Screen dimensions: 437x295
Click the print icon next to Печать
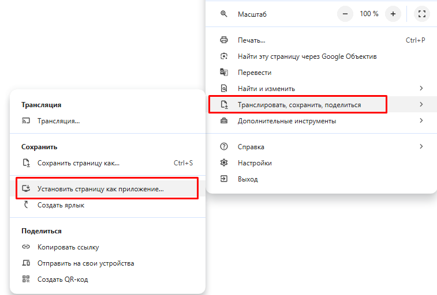pos(224,40)
